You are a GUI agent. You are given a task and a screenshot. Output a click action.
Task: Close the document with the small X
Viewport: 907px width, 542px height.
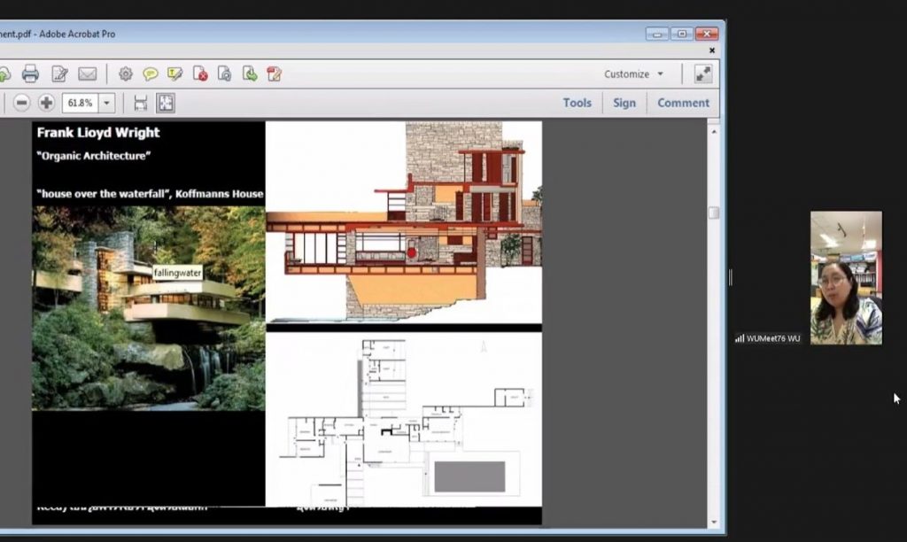(714, 51)
